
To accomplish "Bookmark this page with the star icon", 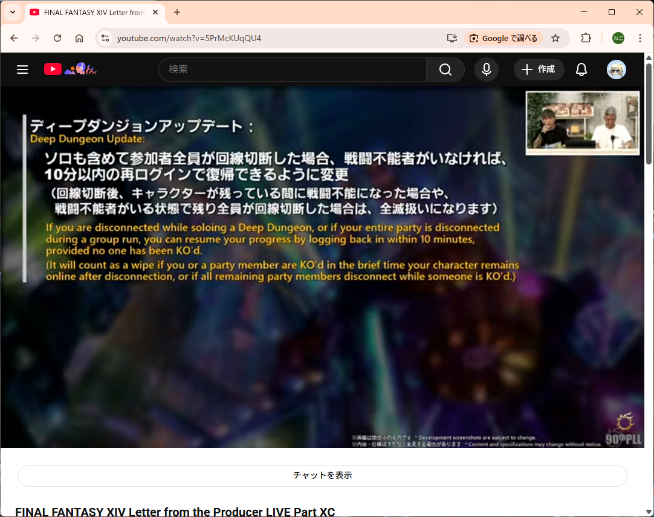I will (555, 38).
